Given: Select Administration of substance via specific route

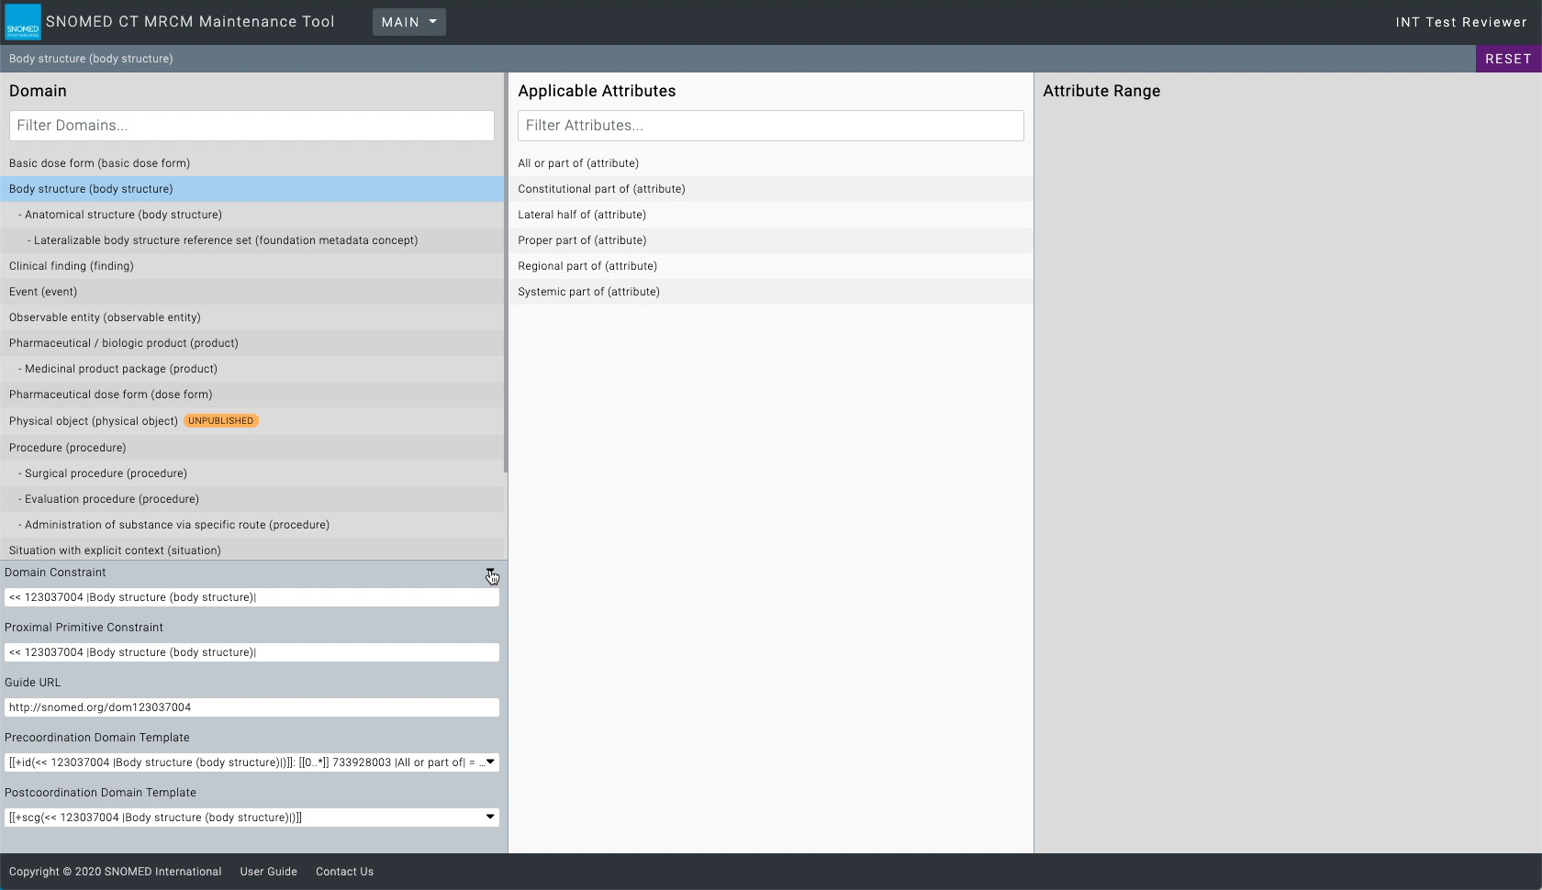Looking at the screenshot, I should pyautogui.click(x=251, y=525).
